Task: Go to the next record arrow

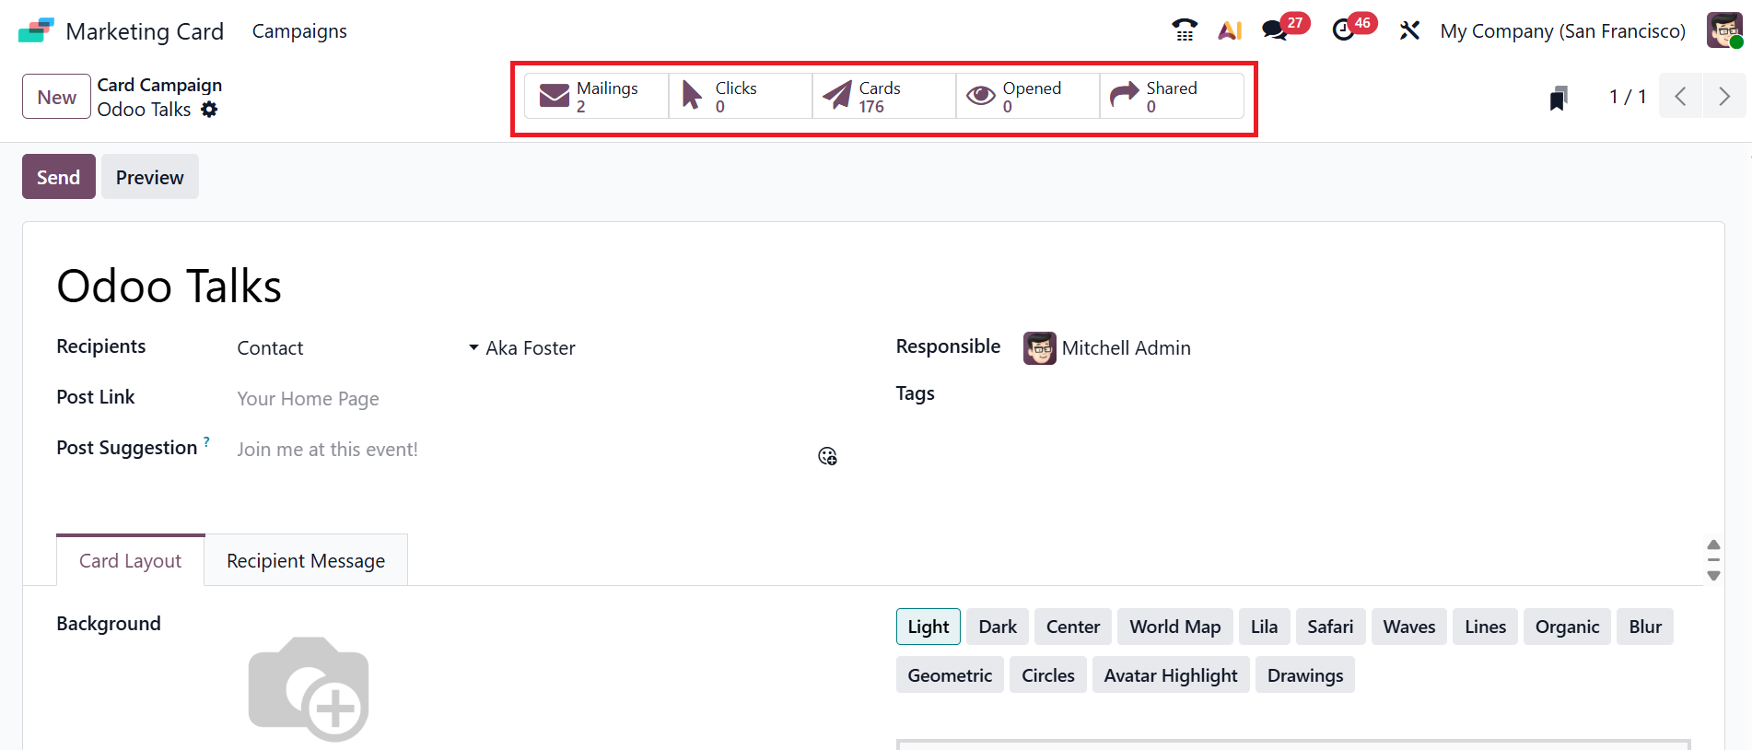Action: click(x=1724, y=96)
